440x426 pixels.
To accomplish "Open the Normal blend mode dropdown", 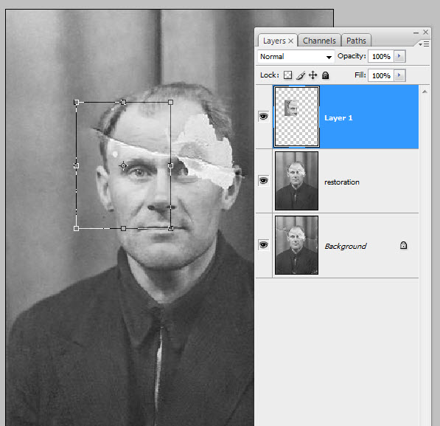I will (296, 57).
